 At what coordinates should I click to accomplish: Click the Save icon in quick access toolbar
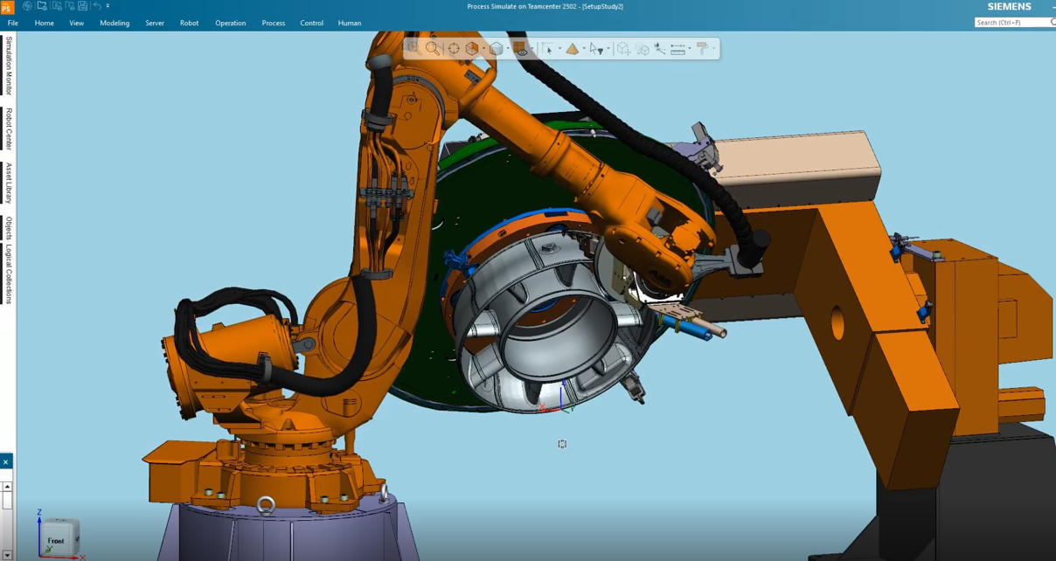pos(82,7)
